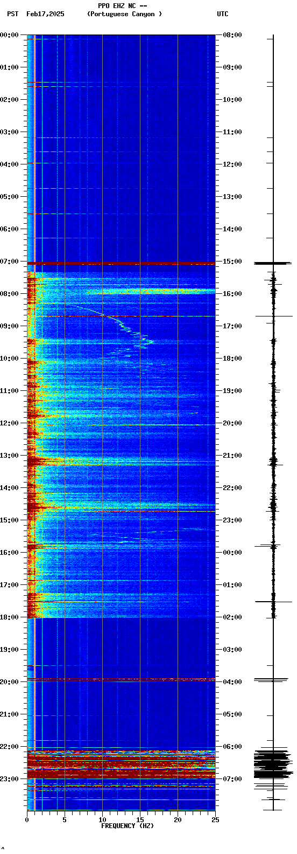Click the '5' frequency axis tick label
Image resolution: width=297 pixels, height=854 pixels.
click(x=65, y=820)
